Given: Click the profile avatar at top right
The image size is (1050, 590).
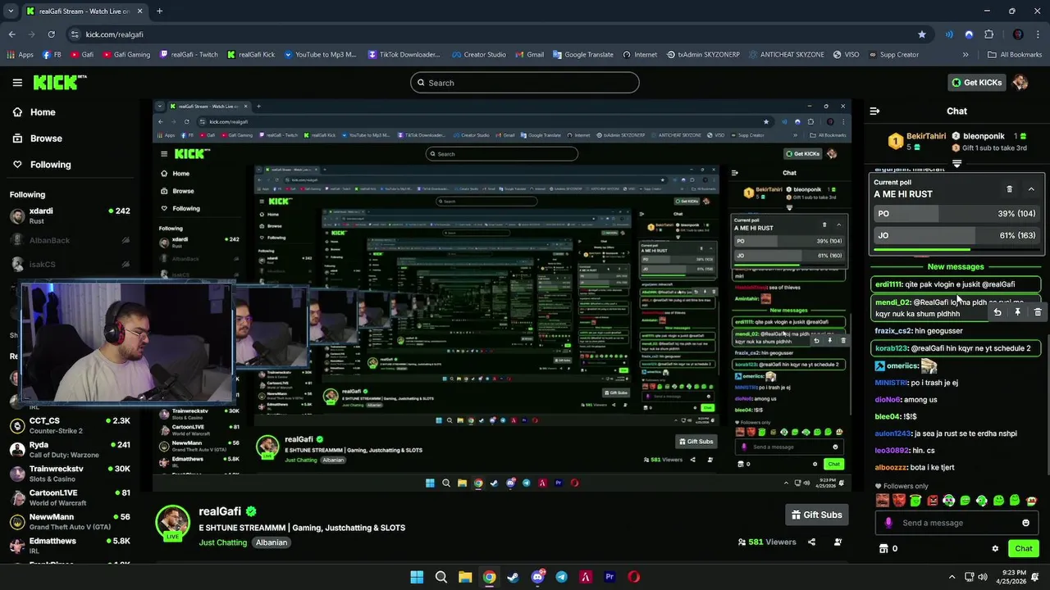Looking at the screenshot, I should 1020,83.
